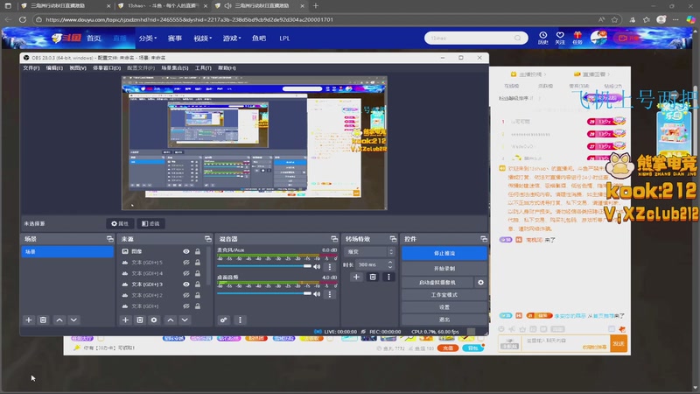Show the 文本 (GDI+) 2 source
700x394 pixels.
[x=186, y=295]
